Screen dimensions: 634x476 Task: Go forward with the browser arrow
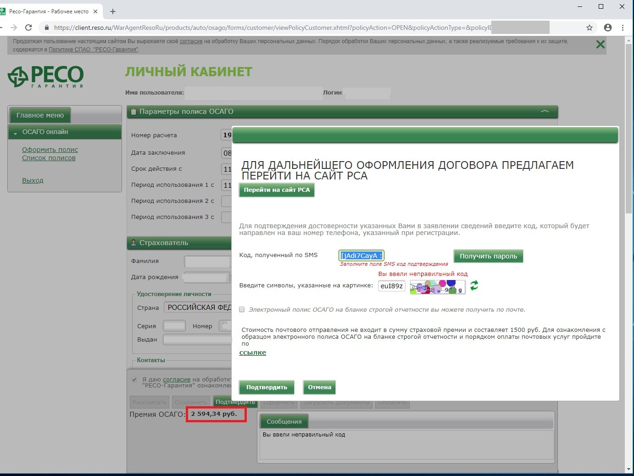13,28
